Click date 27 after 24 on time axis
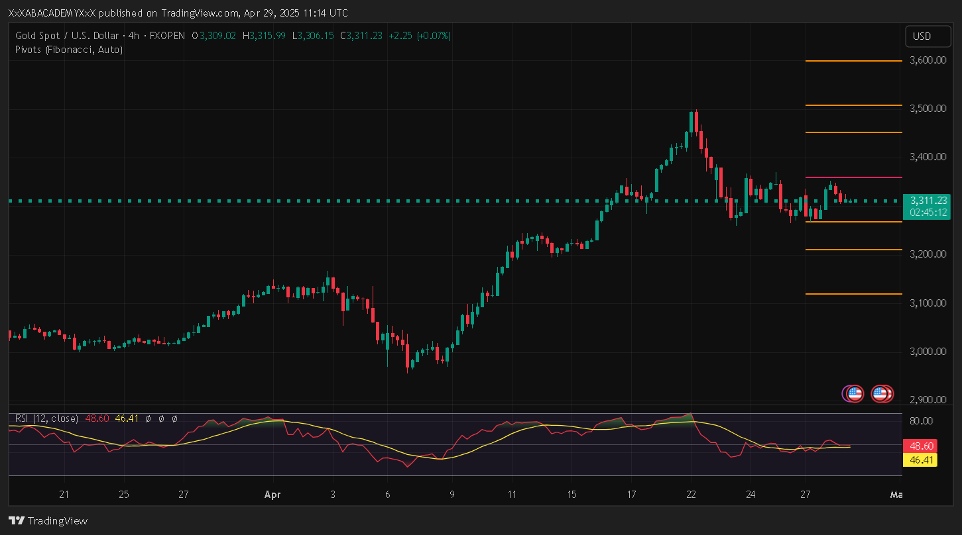Image resolution: width=962 pixels, height=535 pixels. [805, 494]
